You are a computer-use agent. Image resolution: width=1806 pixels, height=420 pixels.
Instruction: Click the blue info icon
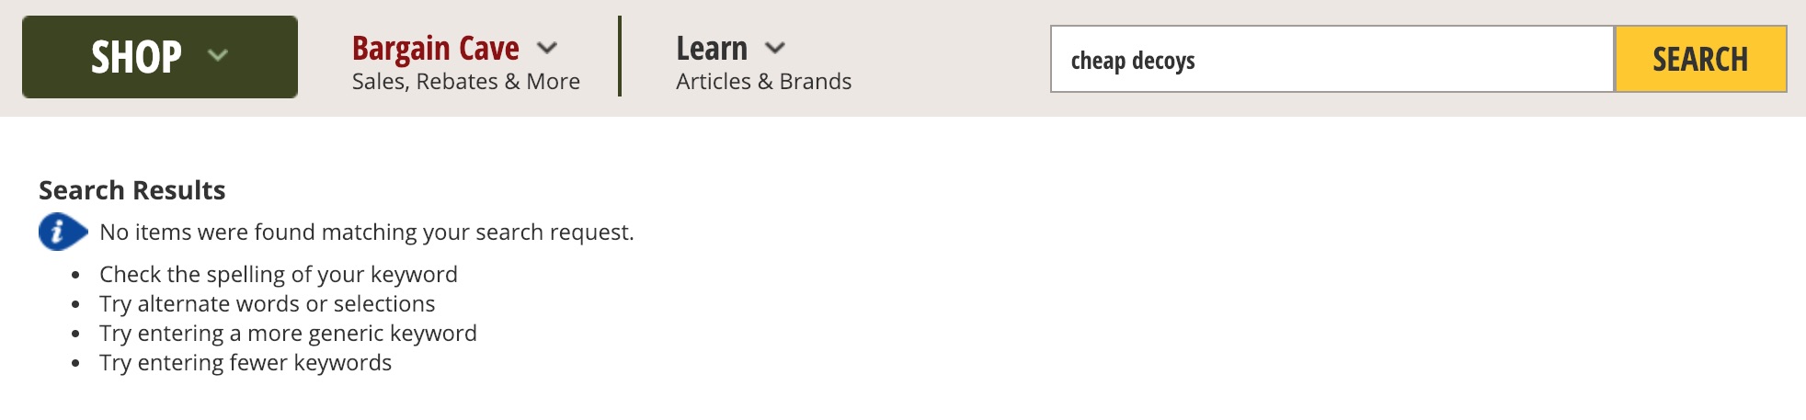[61, 232]
